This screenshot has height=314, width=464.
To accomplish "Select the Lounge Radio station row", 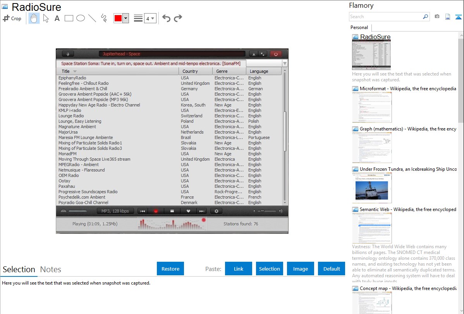I will coord(169,116).
